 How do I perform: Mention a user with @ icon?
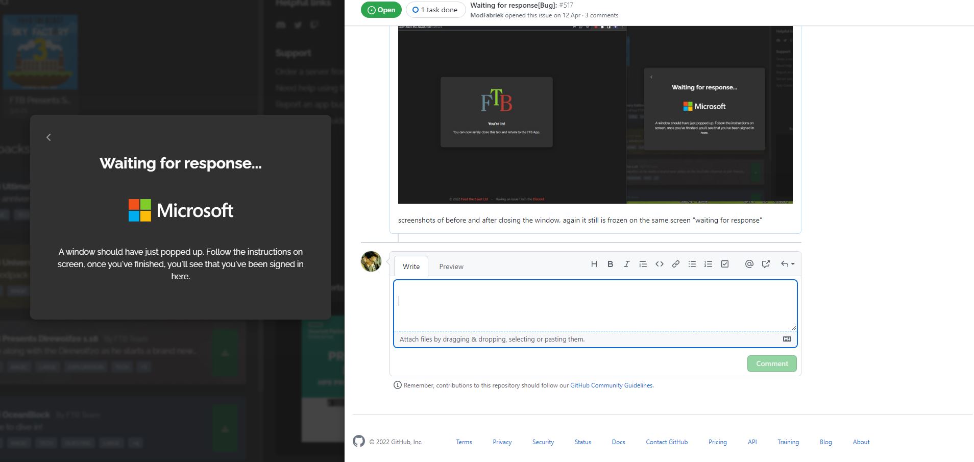click(749, 264)
